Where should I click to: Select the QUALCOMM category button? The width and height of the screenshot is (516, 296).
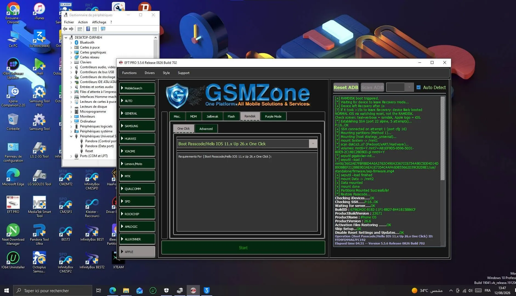pyautogui.click(x=137, y=189)
